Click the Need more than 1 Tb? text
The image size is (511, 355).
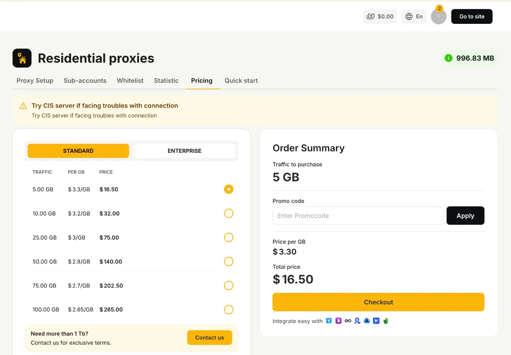tap(60, 334)
